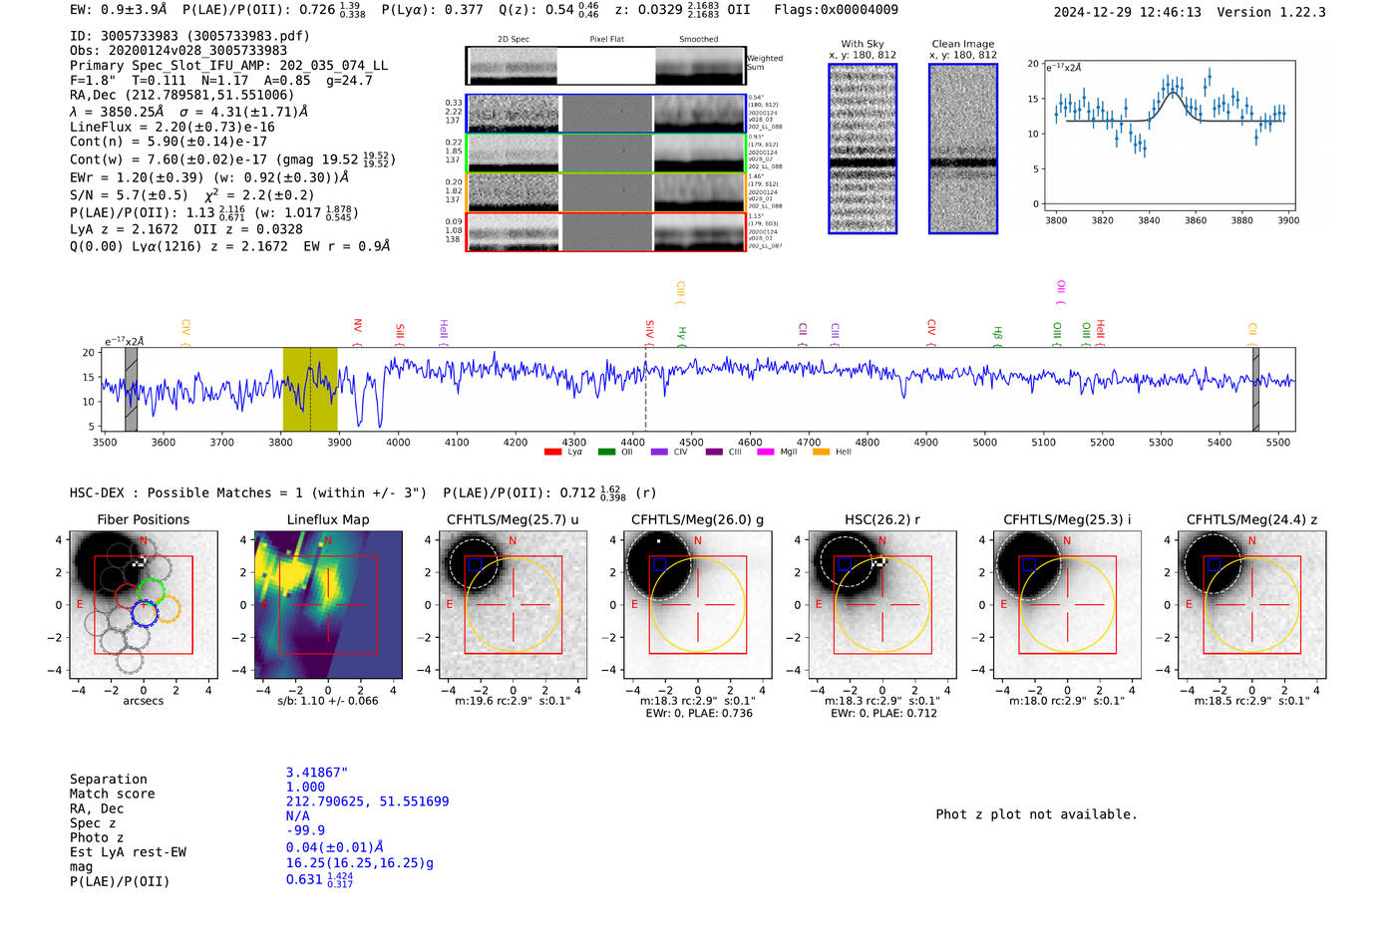Select the blue-outlined fiber spectrum row
Screen dimensions: 1396x950
pyautogui.click(x=605, y=114)
